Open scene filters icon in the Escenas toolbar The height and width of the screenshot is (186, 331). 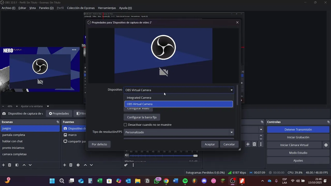[17, 165]
